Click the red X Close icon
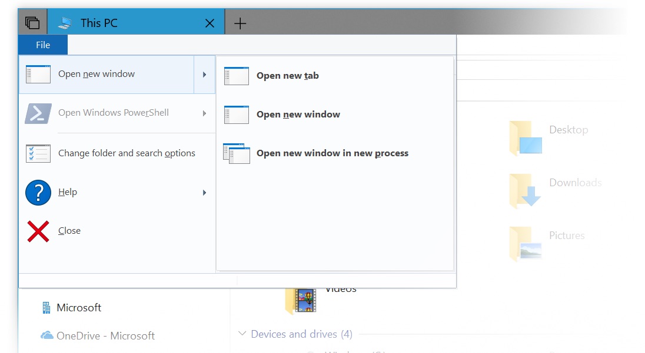645x353 pixels. point(38,231)
